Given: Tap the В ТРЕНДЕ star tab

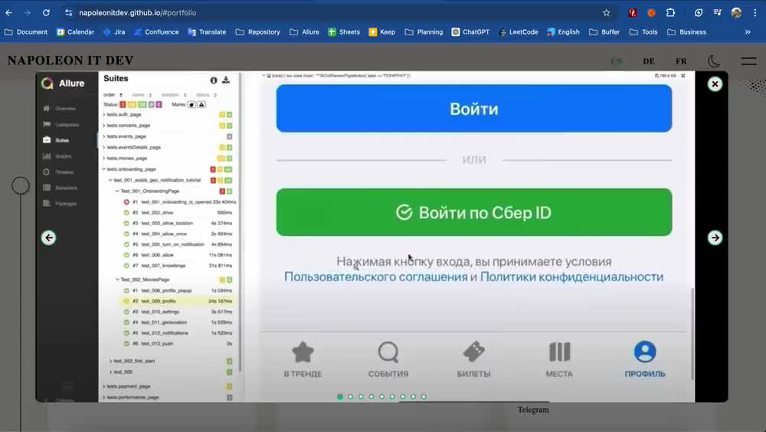Looking at the screenshot, I should click(x=303, y=360).
